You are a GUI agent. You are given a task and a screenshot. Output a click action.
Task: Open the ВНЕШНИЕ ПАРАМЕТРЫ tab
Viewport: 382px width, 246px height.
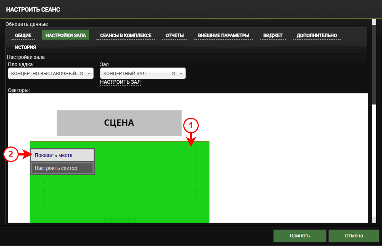224,36
